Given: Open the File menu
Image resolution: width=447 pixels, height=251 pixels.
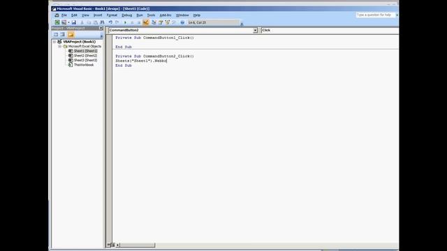Looking at the screenshot, I should pyautogui.click(x=64, y=15).
